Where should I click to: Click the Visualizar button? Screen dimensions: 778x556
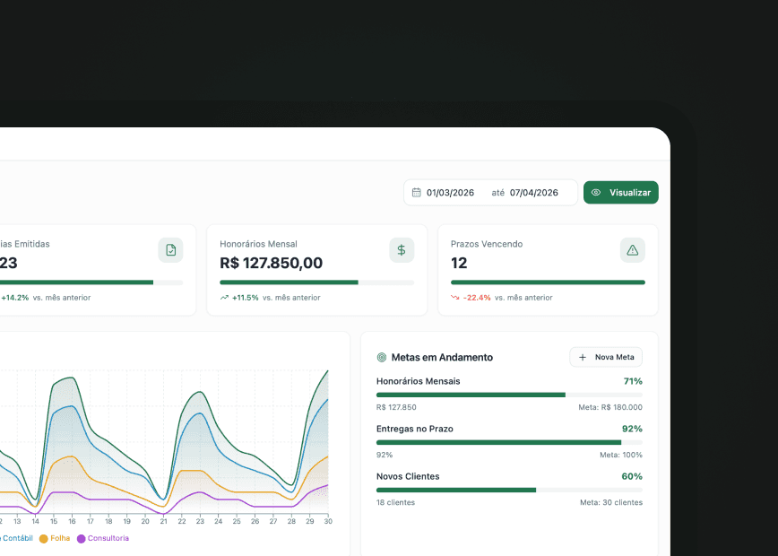(621, 193)
